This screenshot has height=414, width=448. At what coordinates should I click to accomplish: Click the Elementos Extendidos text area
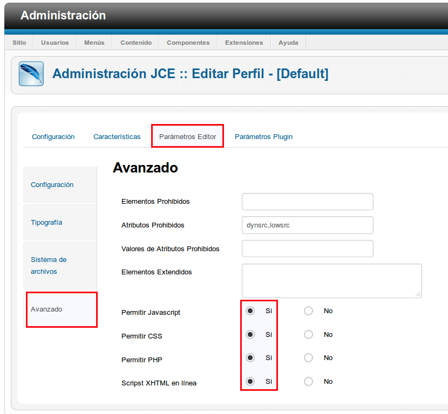[332, 281]
